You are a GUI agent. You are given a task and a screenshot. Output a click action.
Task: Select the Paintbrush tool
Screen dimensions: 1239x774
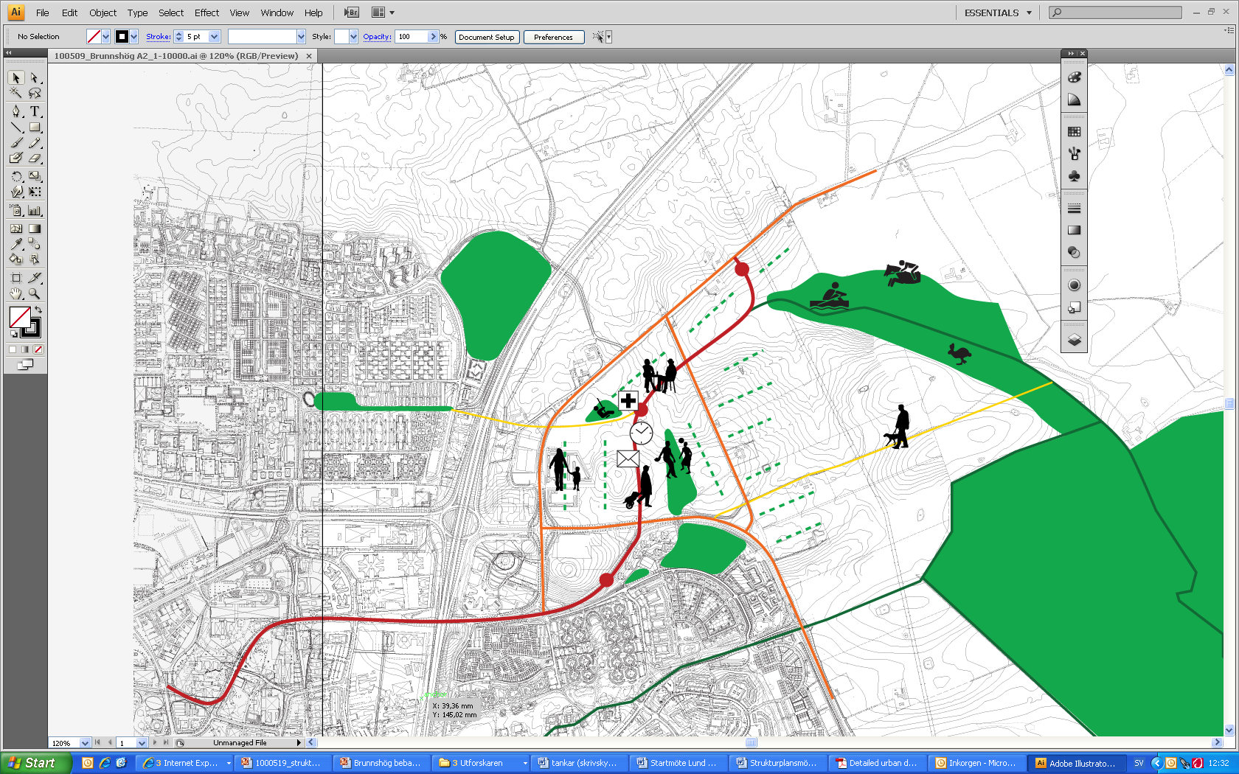tap(16, 143)
